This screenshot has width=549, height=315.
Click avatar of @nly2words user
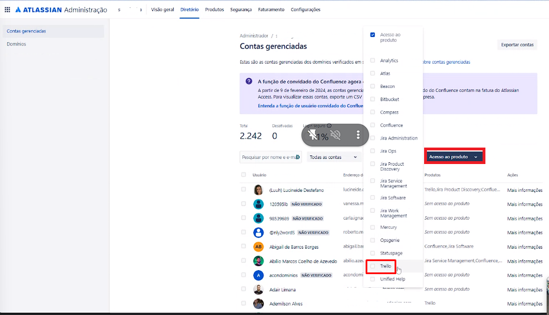pyautogui.click(x=258, y=232)
